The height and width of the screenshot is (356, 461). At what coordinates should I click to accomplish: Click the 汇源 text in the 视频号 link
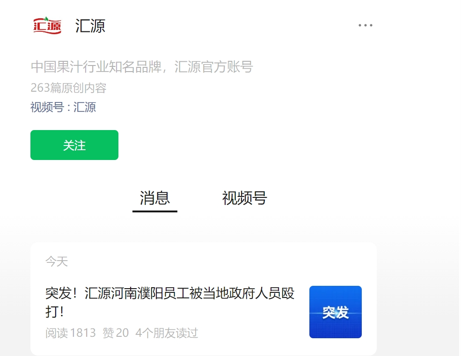coord(85,107)
